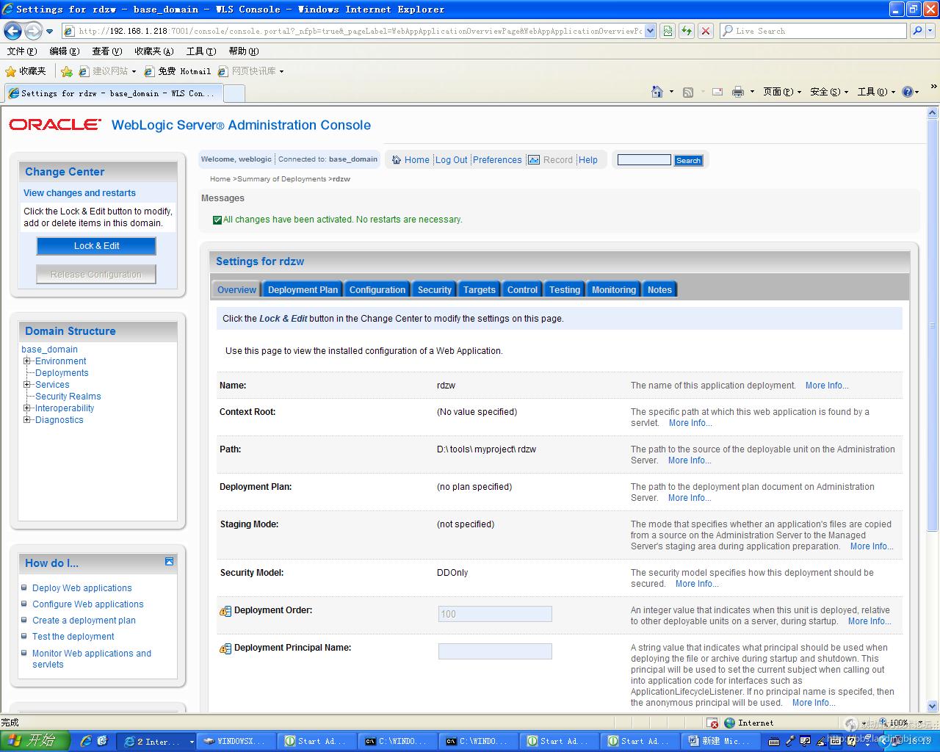Click the Record icon in console toolbar
This screenshot has height=752, width=940.
coord(534,160)
